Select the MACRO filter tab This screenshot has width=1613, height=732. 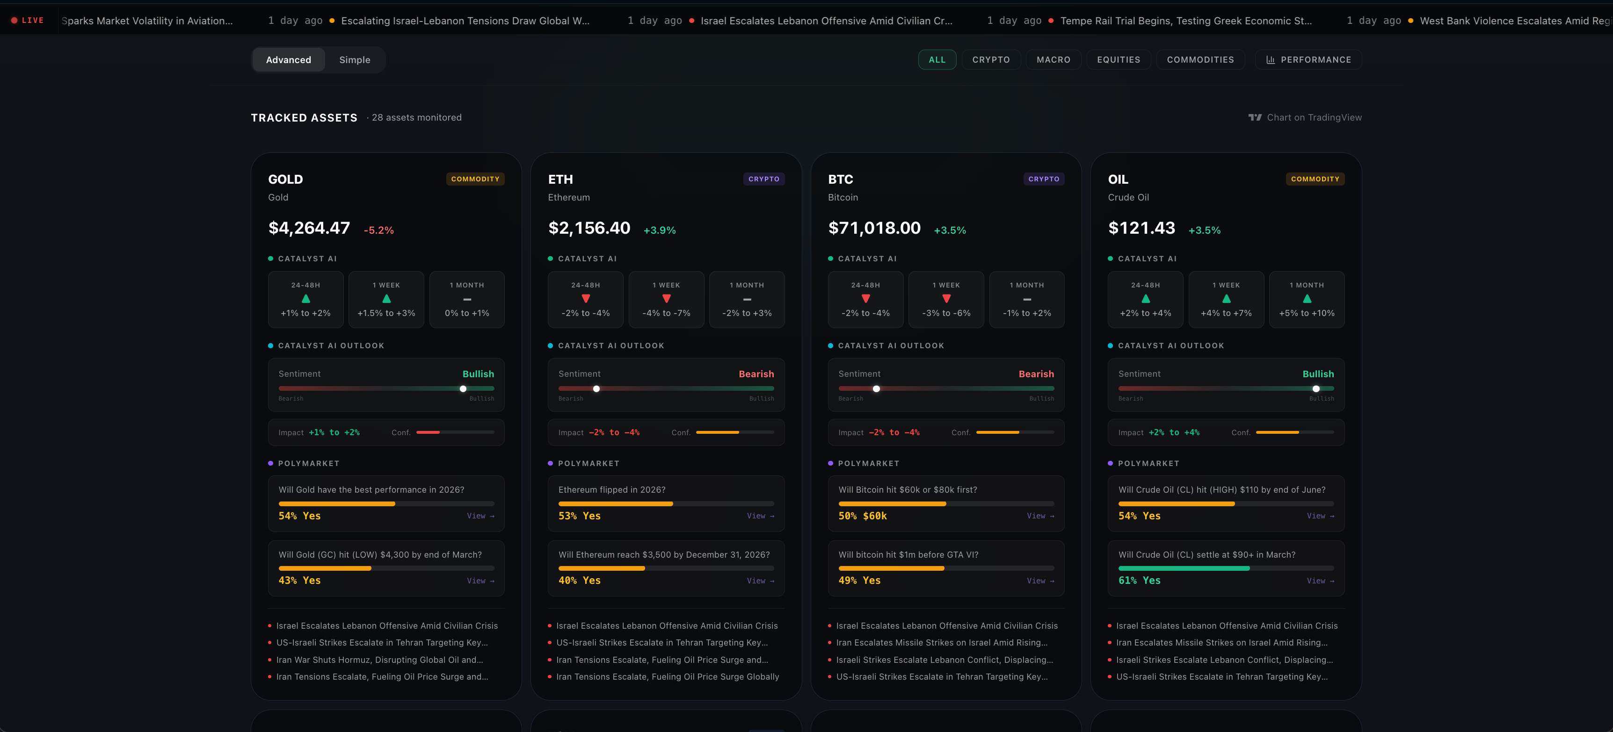coord(1053,59)
